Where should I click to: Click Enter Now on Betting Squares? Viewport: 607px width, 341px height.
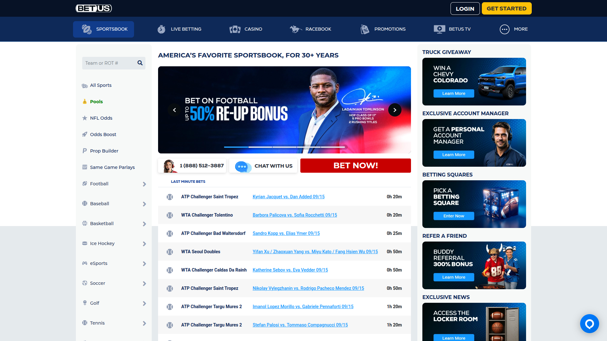453,216
